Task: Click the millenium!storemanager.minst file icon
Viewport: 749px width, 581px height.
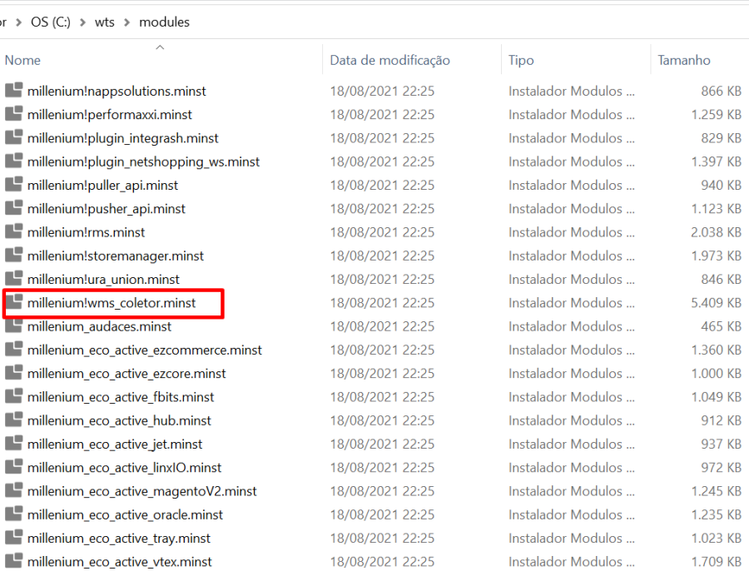Action: click(13, 255)
